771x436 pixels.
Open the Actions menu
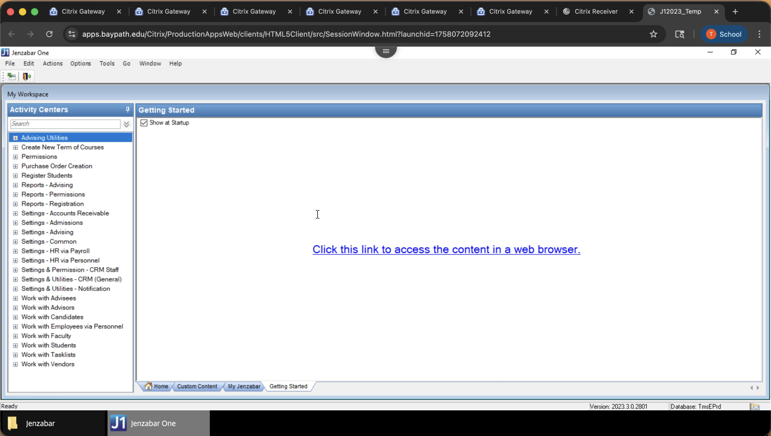tap(52, 63)
